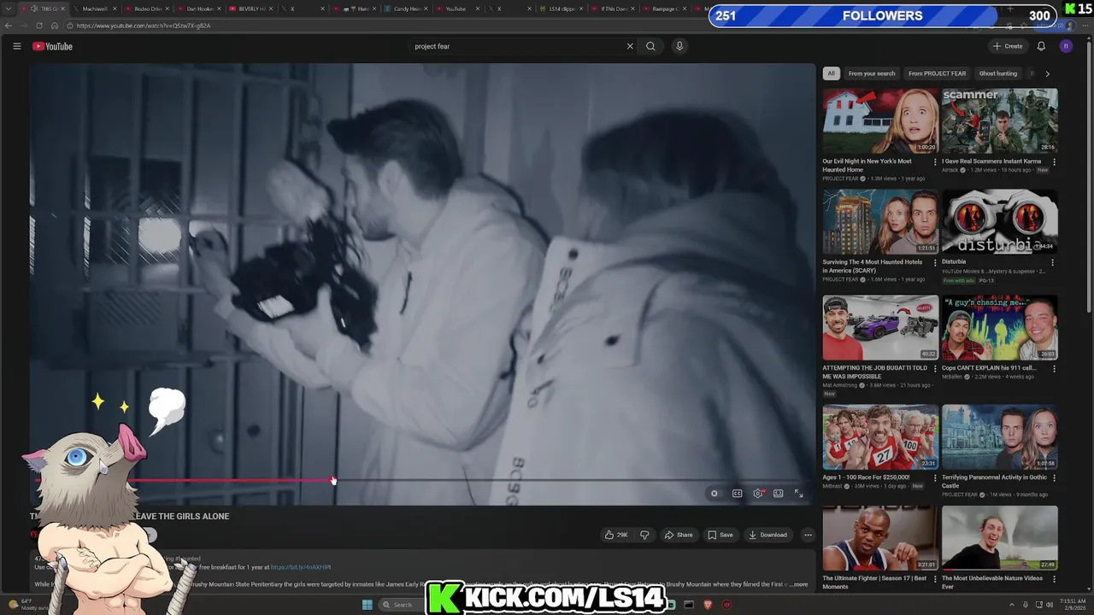Image resolution: width=1094 pixels, height=615 pixels.
Task: Click the search magnifier button
Action: [650, 46]
